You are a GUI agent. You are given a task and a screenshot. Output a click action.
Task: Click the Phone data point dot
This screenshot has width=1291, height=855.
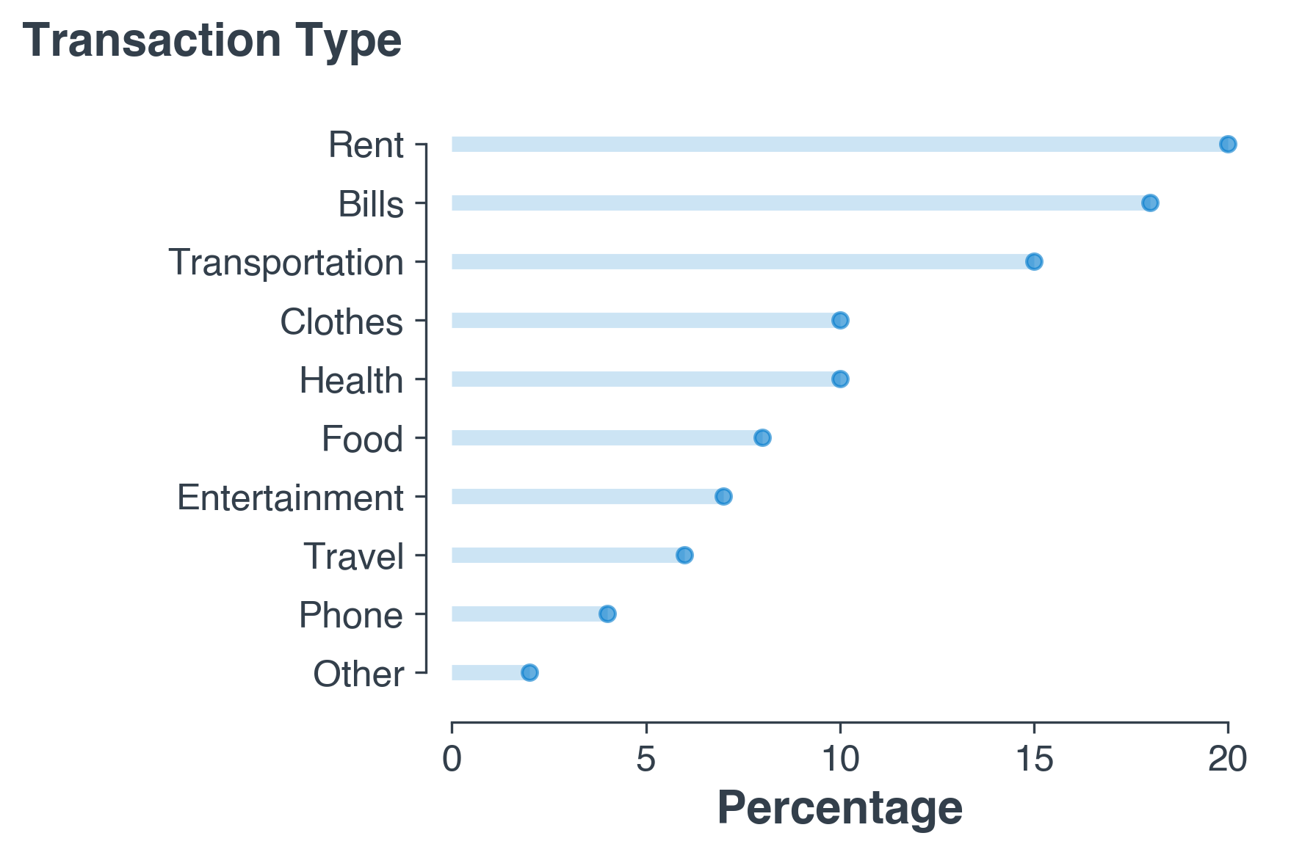pyautogui.click(x=607, y=614)
